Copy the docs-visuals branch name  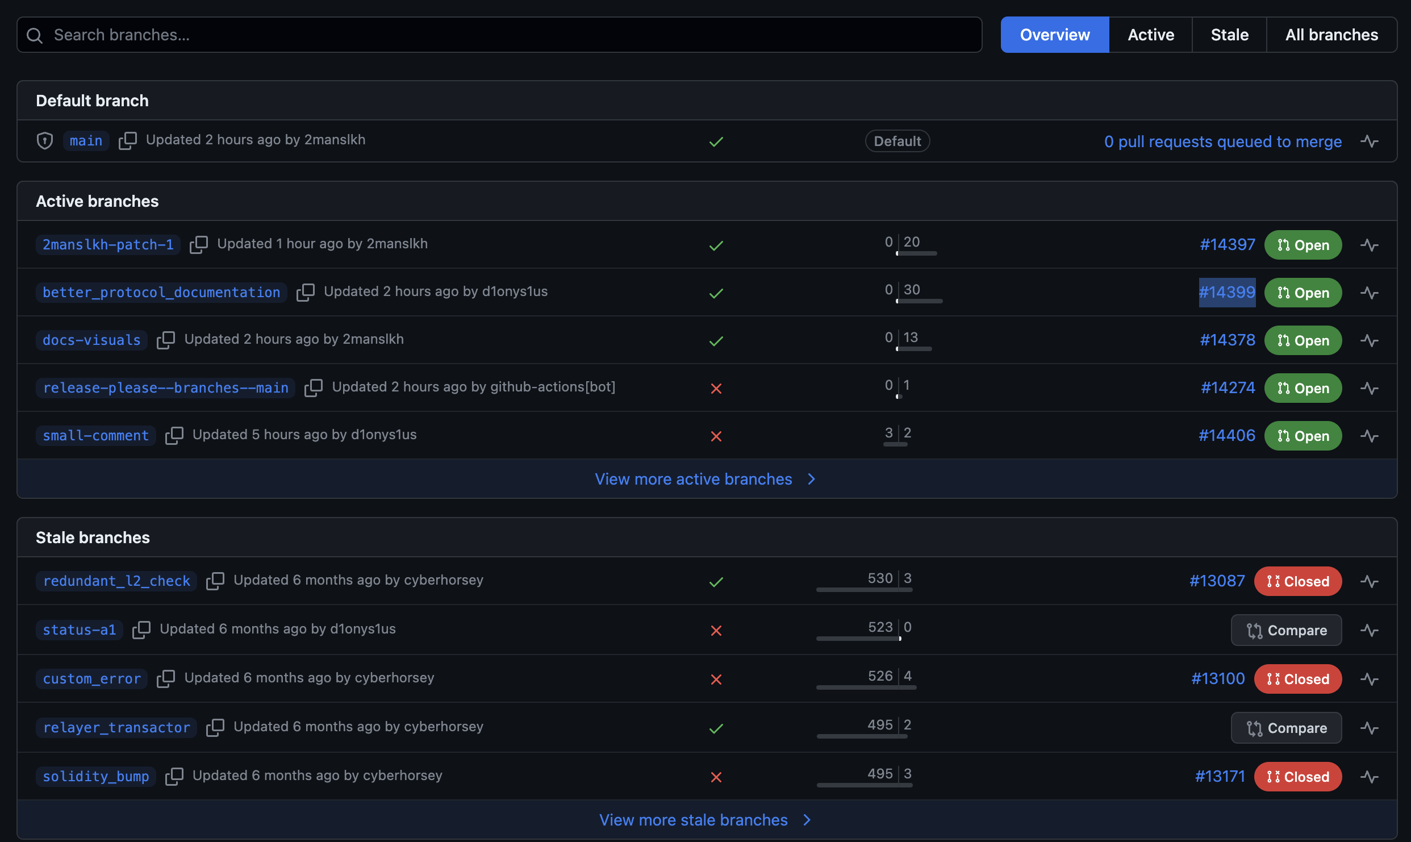tap(165, 340)
